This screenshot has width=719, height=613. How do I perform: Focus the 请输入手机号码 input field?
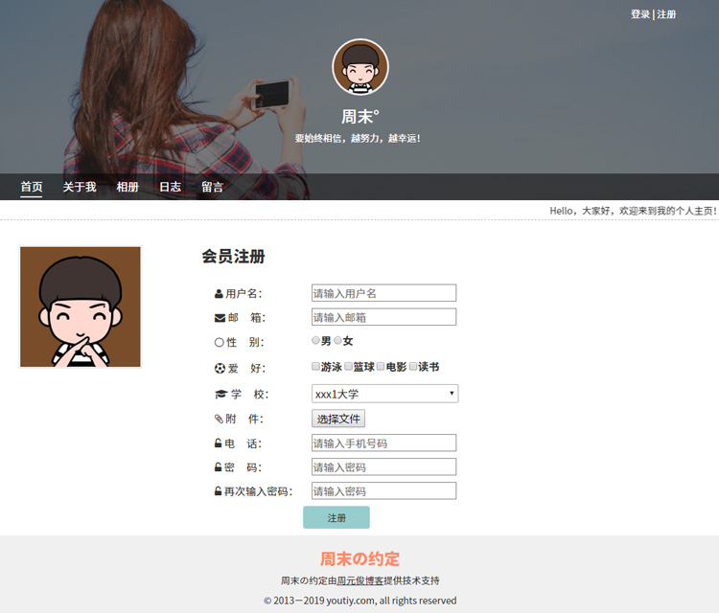click(383, 443)
